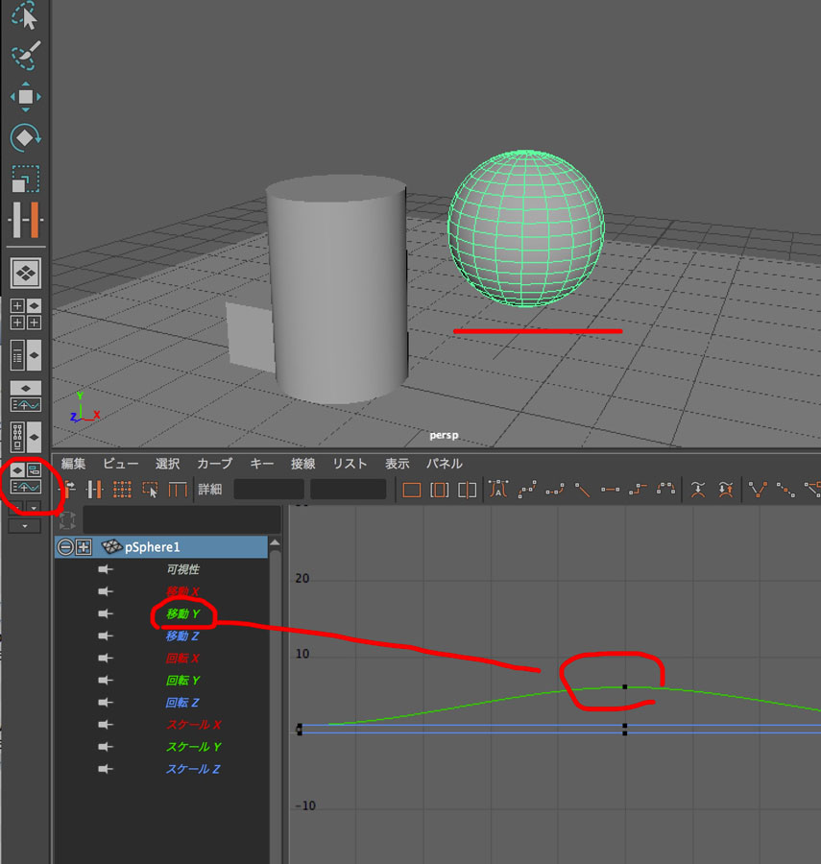
Task: Select the スケール Y channel
Action: coord(194,747)
